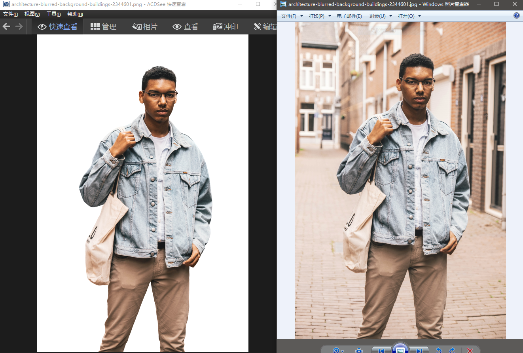Image resolution: width=523 pixels, height=353 pixels.
Task: Maximize the Windows Photo Viewer window
Action: tap(496, 4)
